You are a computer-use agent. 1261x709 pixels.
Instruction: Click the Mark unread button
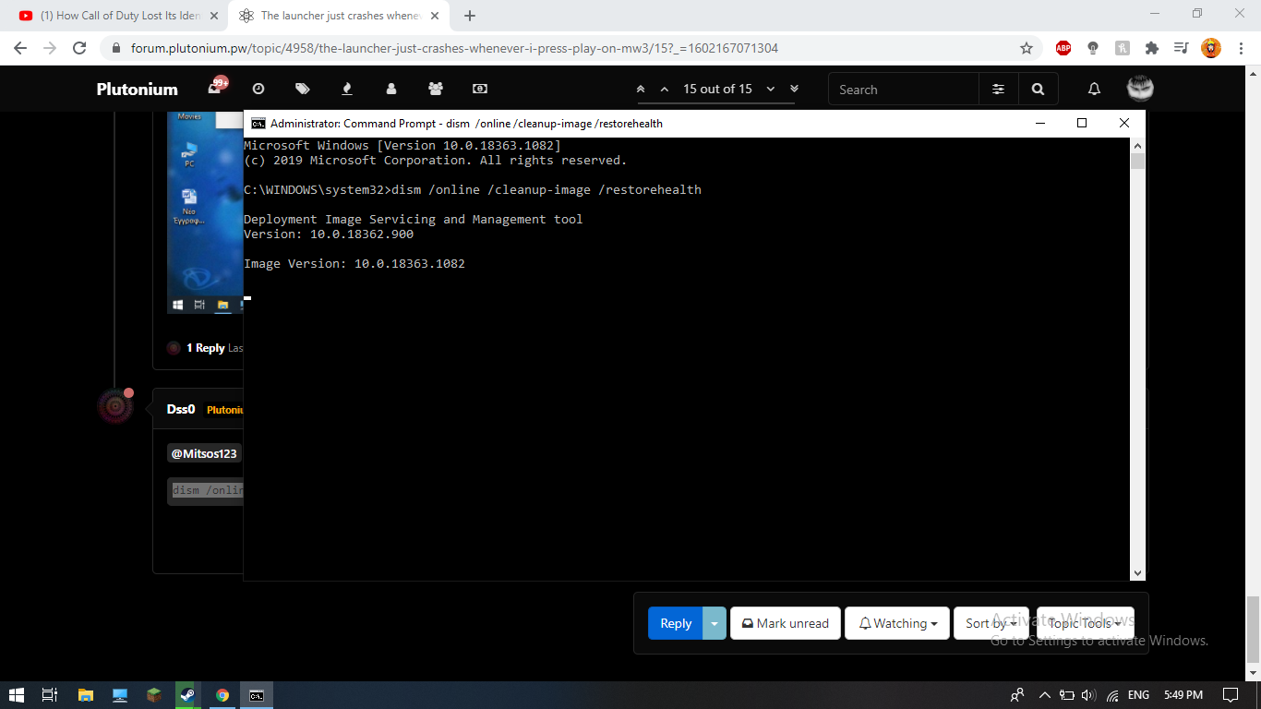[786, 623]
